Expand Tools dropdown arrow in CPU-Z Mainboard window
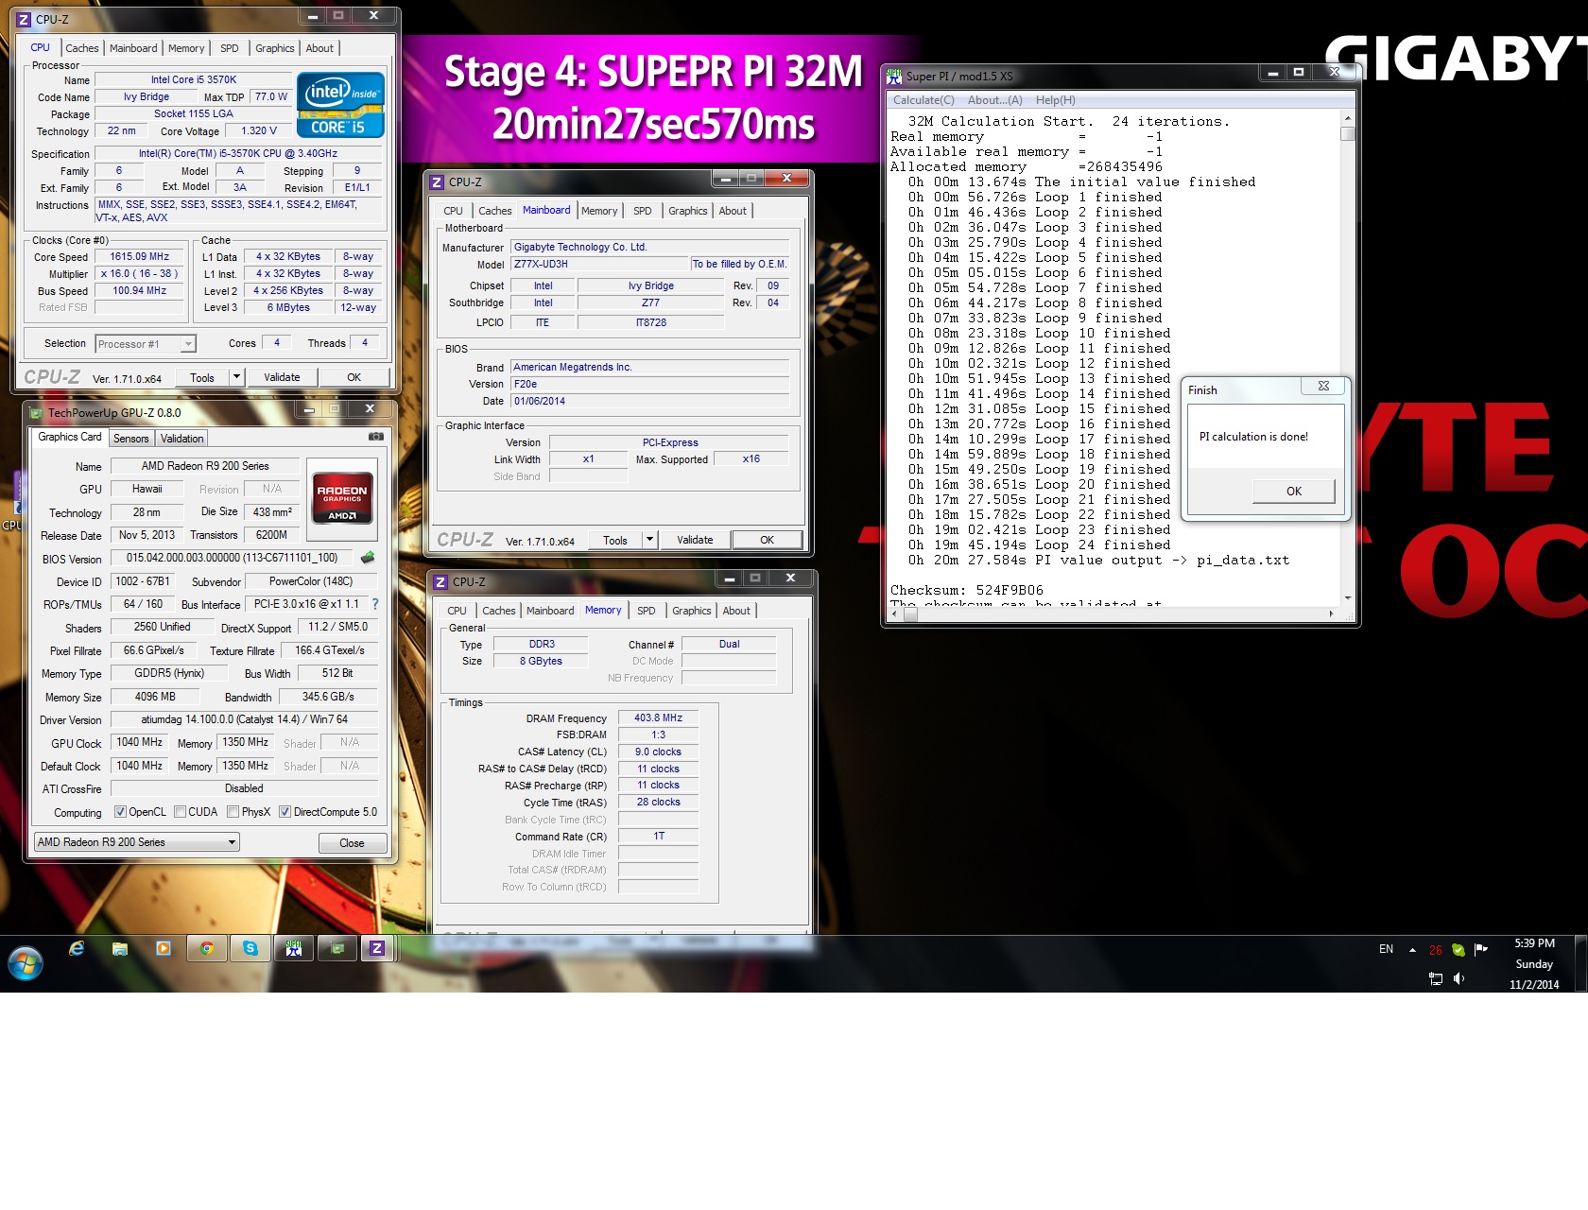This screenshot has height=1210, width=1588. click(649, 540)
